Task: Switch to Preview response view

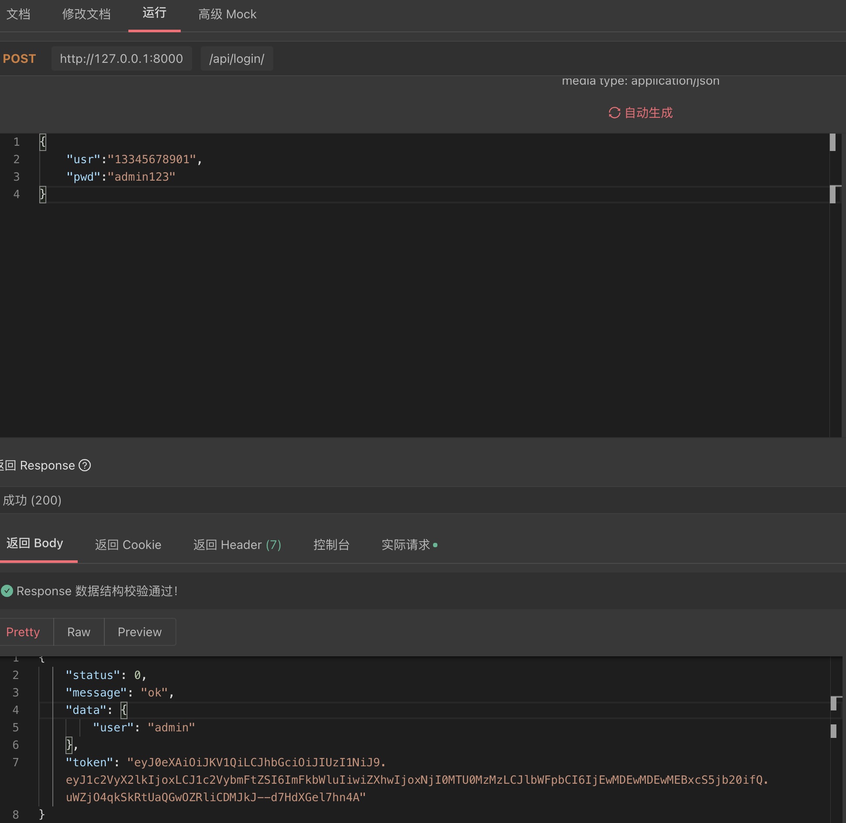Action: [x=140, y=632]
